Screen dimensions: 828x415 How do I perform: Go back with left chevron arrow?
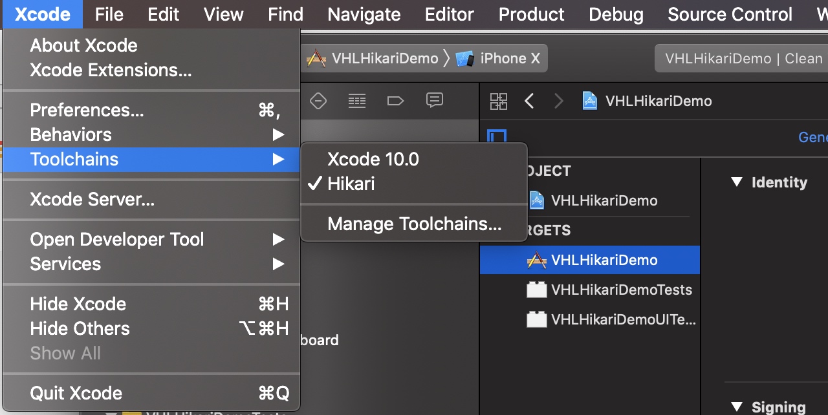click(529, 101)
